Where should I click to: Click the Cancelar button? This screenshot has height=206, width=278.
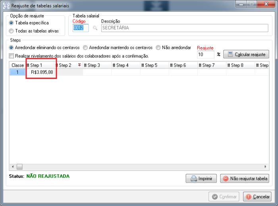pos(257,196)
